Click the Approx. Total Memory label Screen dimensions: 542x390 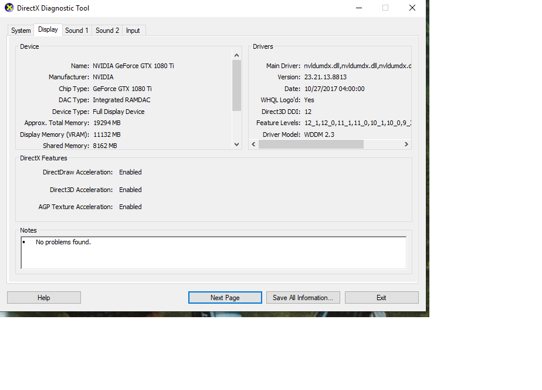(57, 123)
